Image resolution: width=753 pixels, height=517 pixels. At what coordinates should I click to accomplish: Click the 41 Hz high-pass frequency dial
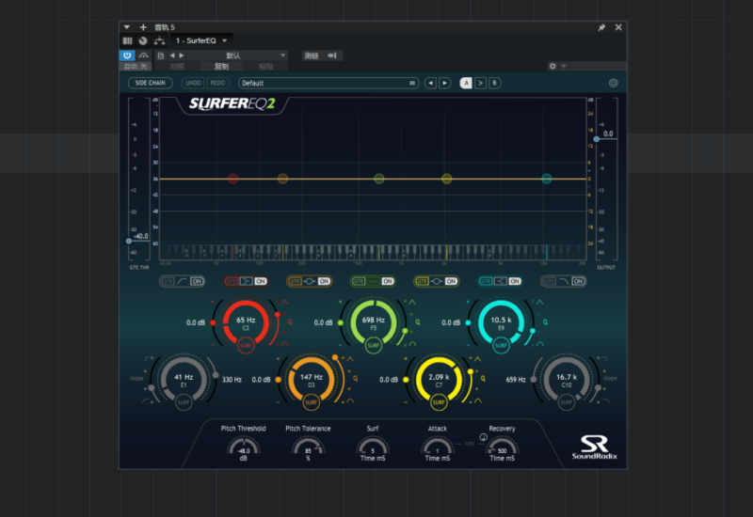[x=184, y=379]
